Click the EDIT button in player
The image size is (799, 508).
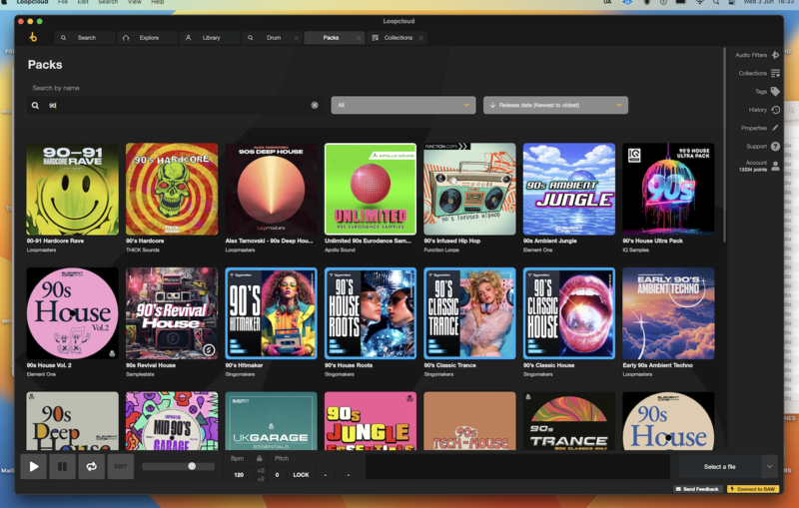coord(121,467)
